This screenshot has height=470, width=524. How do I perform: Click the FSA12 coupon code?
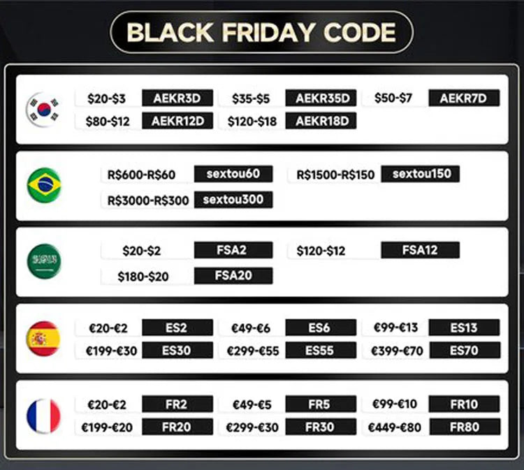pos(420,250)
